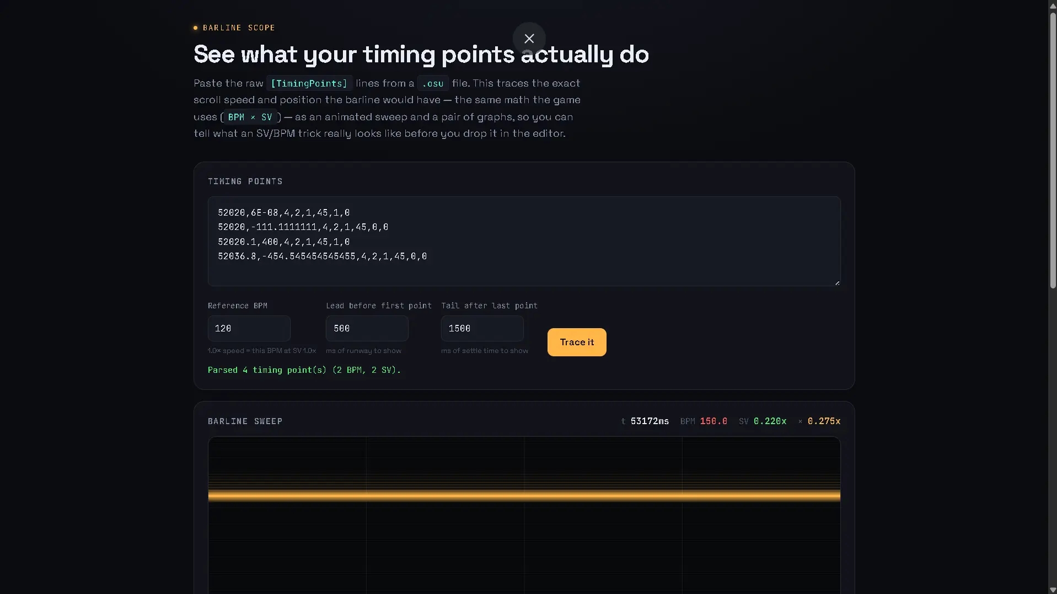Close the overlay with the X button

tap(529, 39)
